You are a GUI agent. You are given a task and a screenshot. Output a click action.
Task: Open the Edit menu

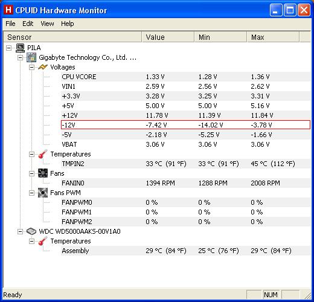coord(28,24)
